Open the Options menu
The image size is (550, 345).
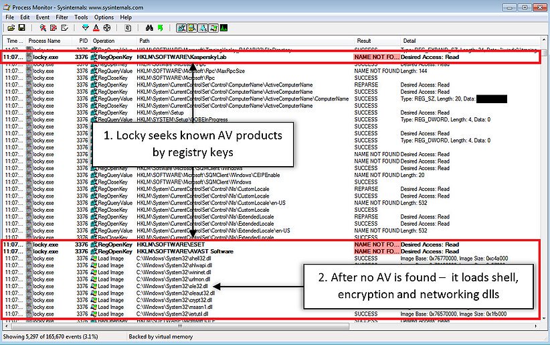104,17
